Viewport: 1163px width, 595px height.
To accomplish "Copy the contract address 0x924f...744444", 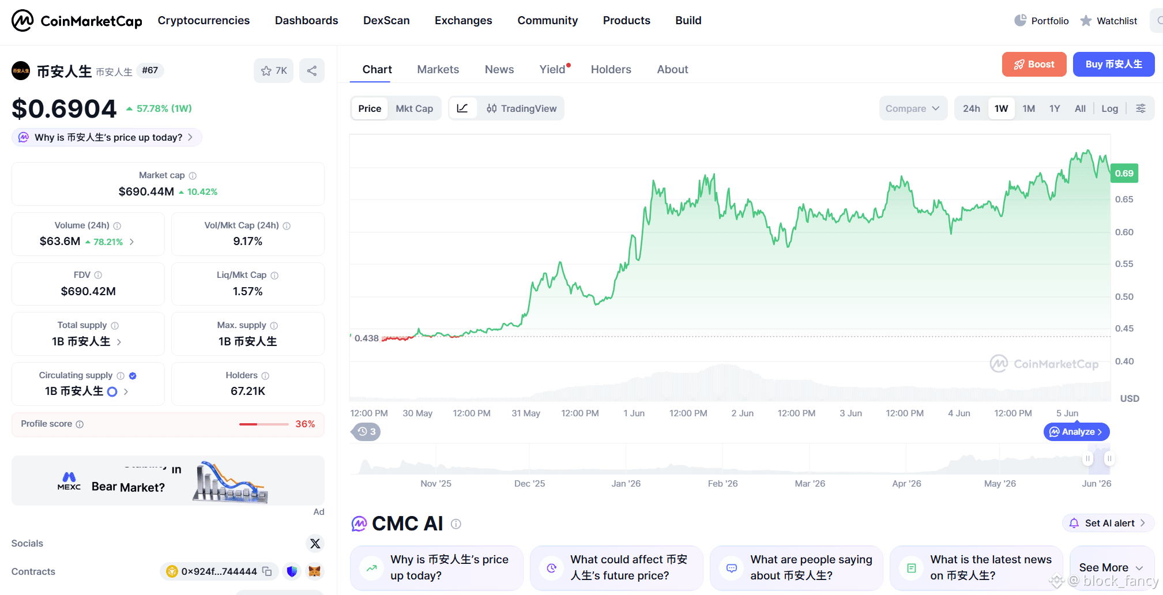I will click(267, 571).
